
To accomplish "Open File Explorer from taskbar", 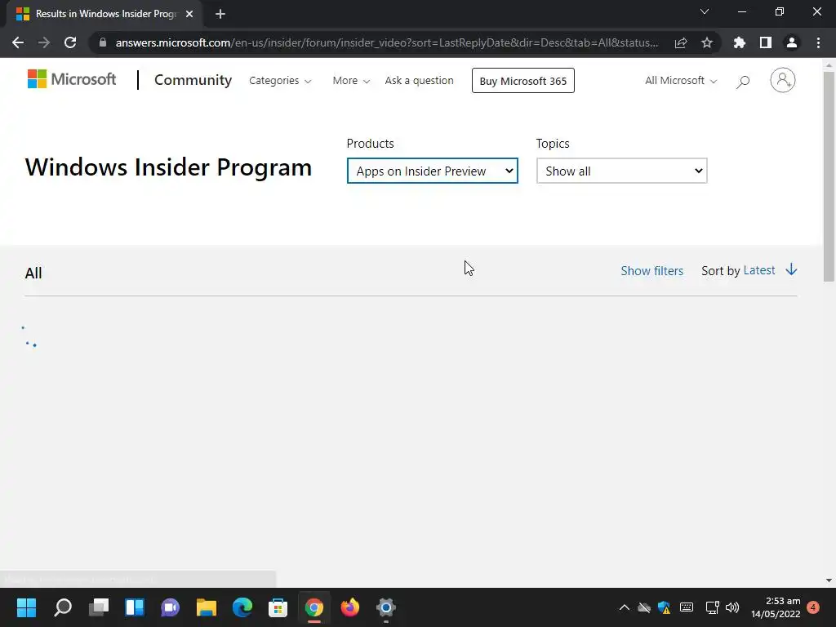I will point(207,607).
